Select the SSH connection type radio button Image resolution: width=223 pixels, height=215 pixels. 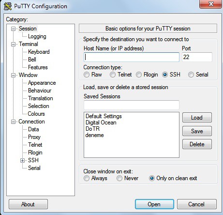point(165,75)
